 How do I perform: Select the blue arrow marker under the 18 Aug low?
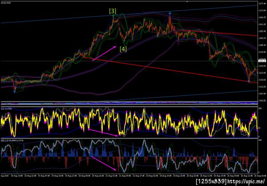pos(15,92)
